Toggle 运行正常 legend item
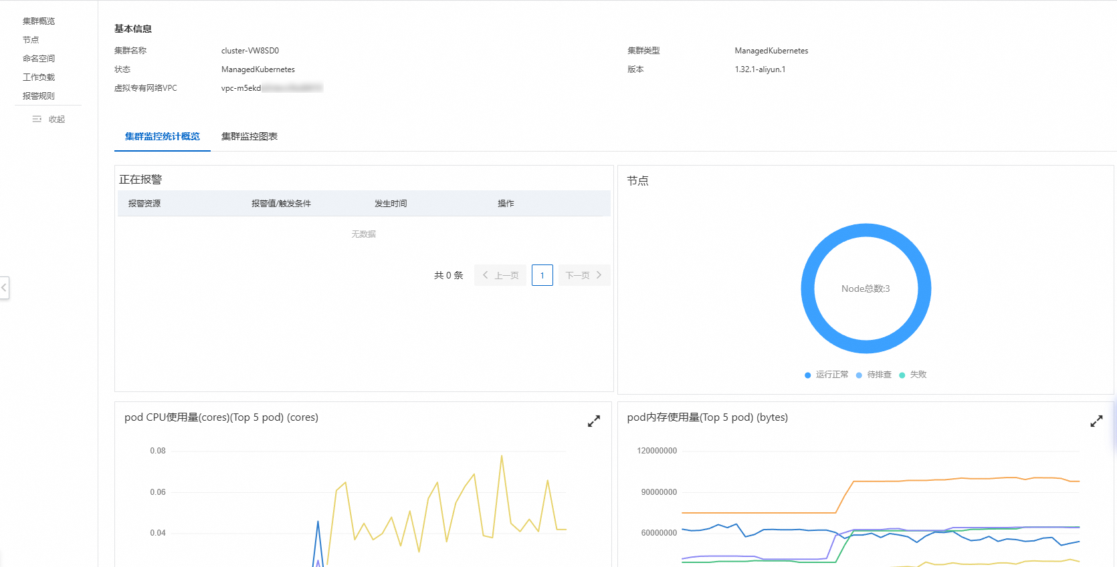 [x=827, y=375]
